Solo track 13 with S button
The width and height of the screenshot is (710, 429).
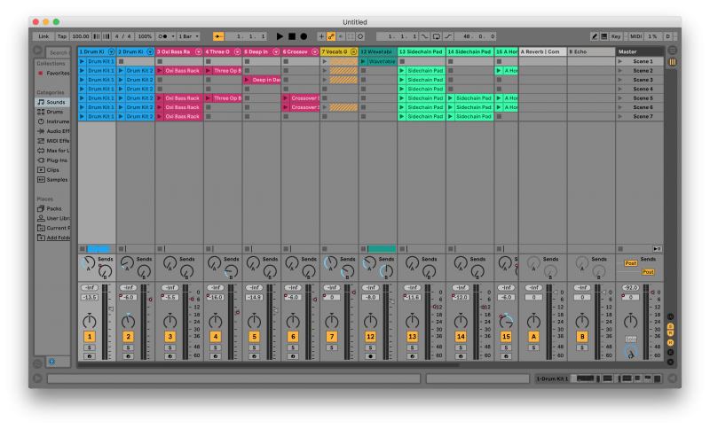pyautogui.click(x=412, y=347)
